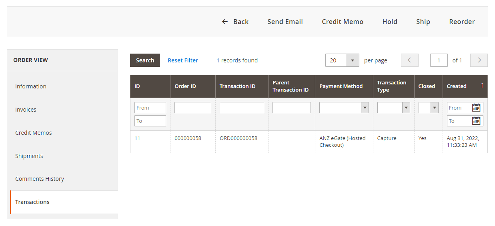Toggle sort arrow on Created column
This screenshot has width=495, height=226.
pos(482,86)
